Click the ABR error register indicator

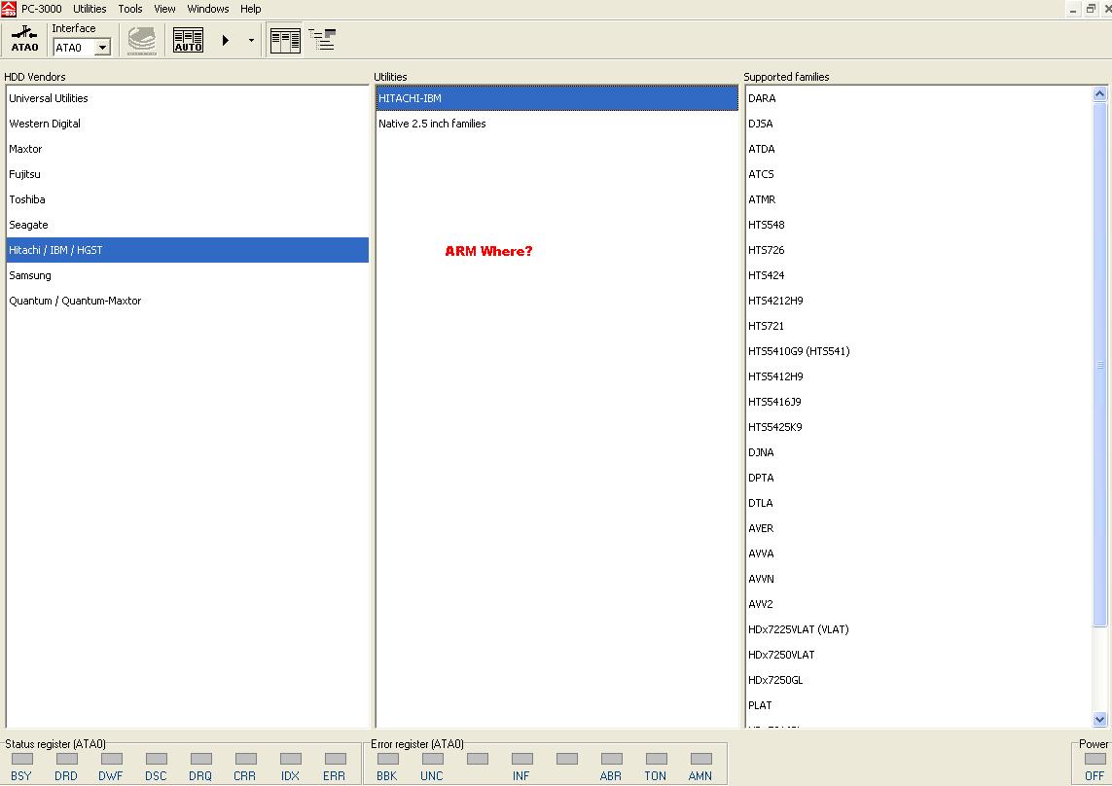(611, 759)
